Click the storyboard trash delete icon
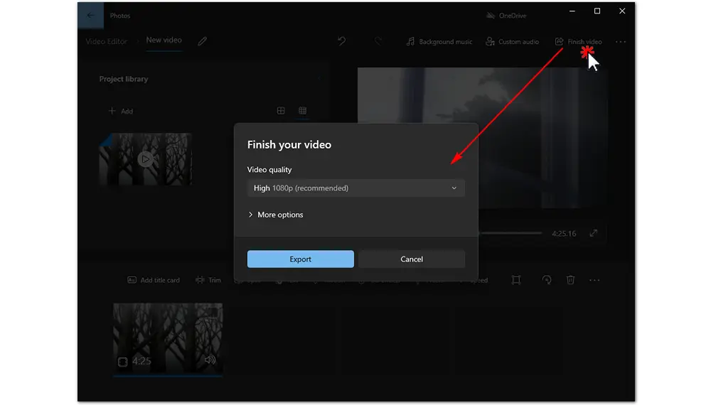711x405 pixels. coord(570,280)
